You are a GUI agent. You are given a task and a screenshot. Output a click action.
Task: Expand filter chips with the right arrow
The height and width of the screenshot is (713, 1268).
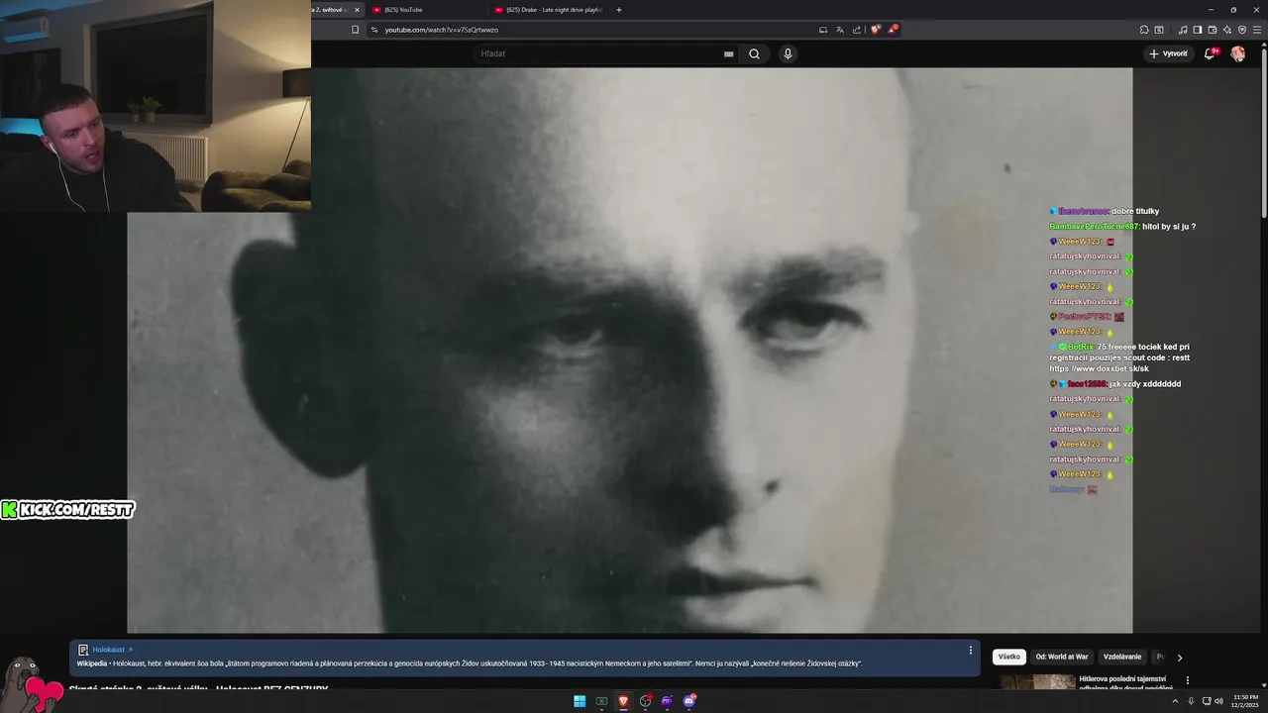click(1180, 657)
